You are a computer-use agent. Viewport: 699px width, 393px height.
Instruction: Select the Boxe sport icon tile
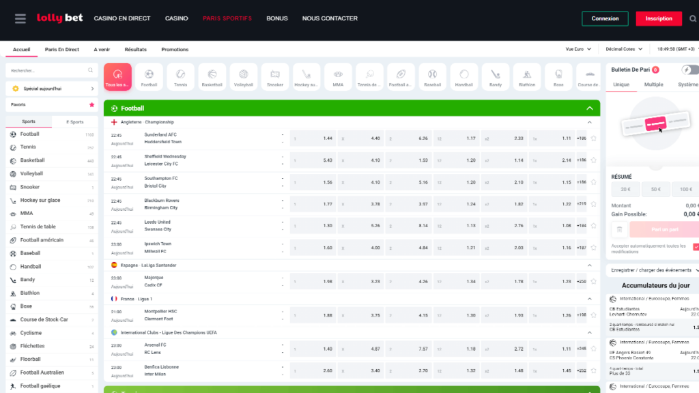click(558, 76)
